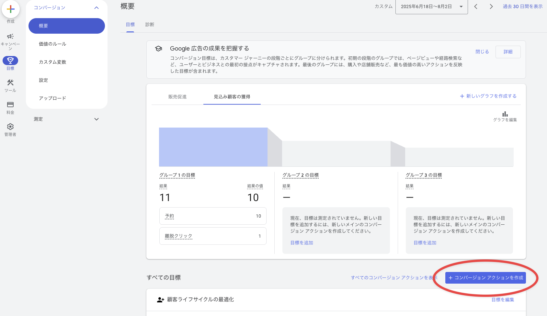Viewport: 547px width, 316px height.
Task: Open Tools via the wrench icon
Action: click(10, 83)
